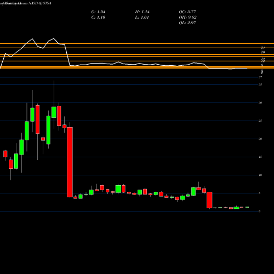Click the green candle with the wick reaching 36
Image resolution: width=274 pixels, height=274 pixels.
(54, 112)
